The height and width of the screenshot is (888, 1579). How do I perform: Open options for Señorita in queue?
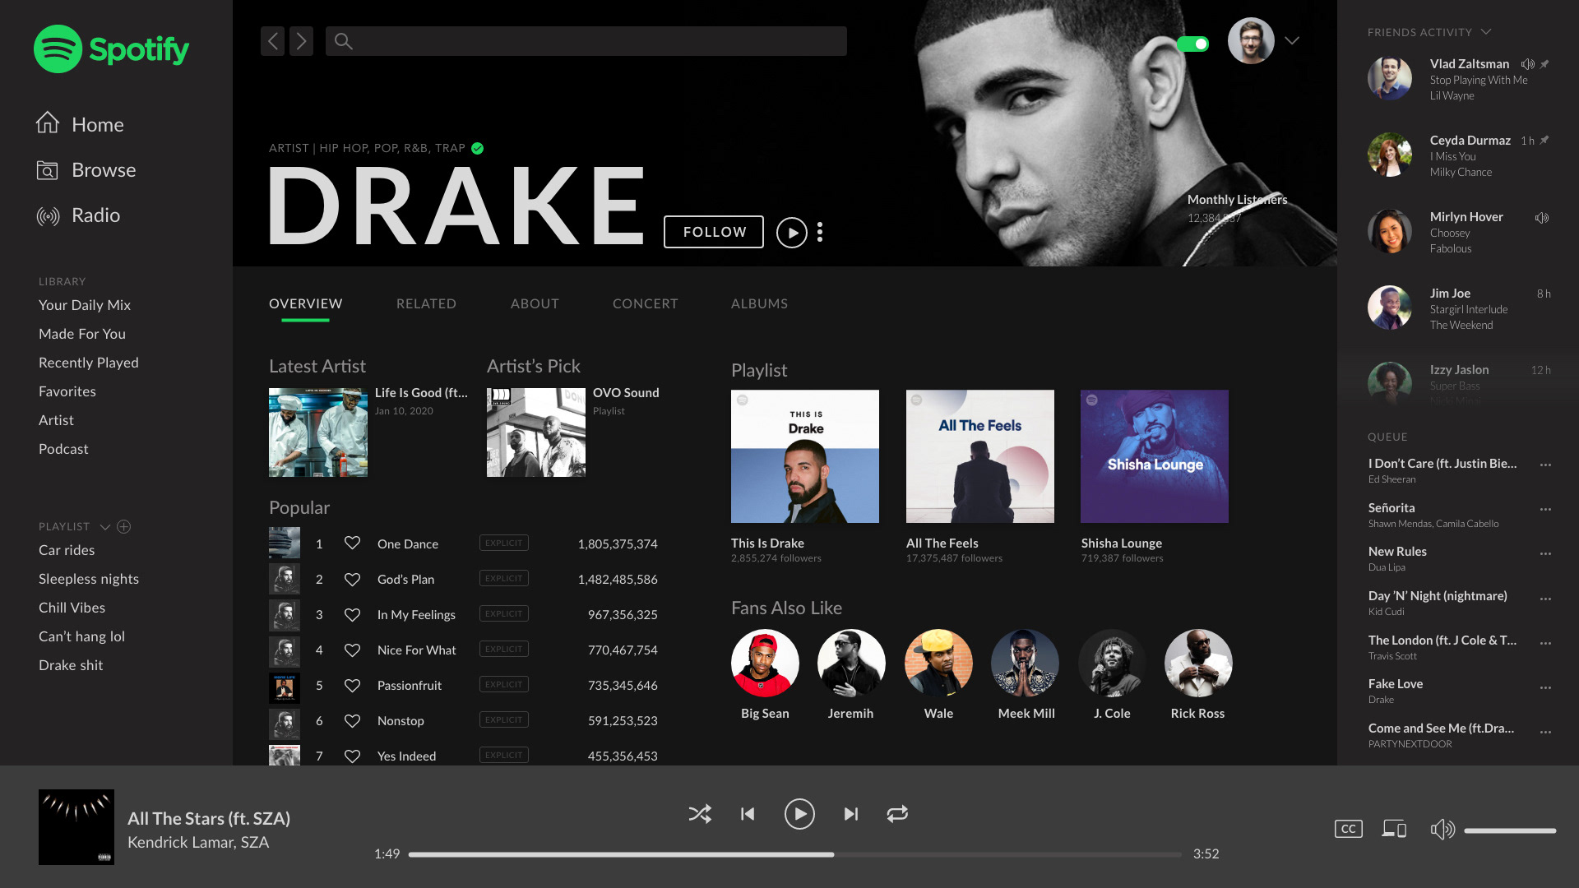click(1545, 509)
